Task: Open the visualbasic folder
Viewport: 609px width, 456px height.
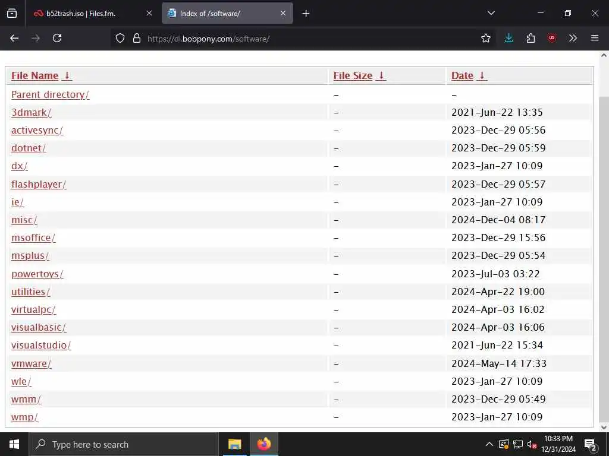Action: click(x=39, y=327)
